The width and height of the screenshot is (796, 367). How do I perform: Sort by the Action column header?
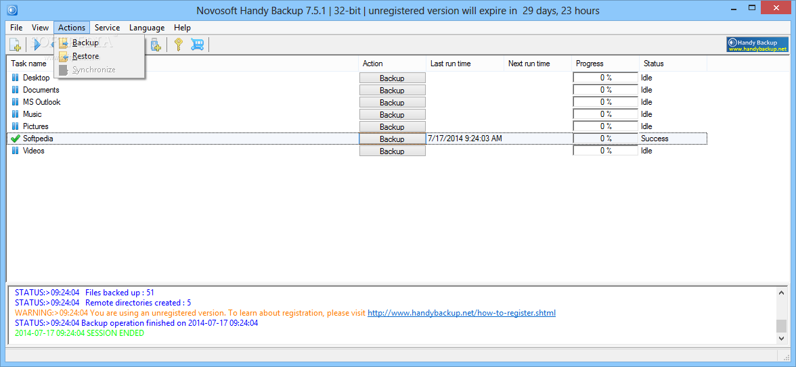(x=392, y=64)
